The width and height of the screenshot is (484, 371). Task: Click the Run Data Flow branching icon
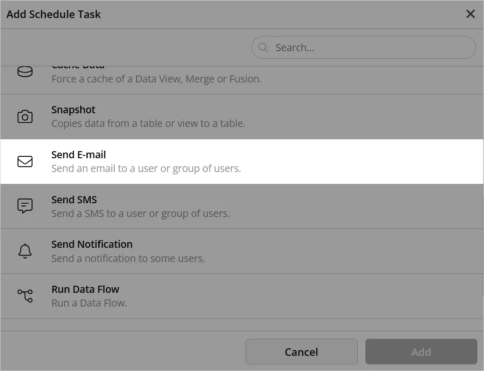pyautogui.click(x=25, y=296)
